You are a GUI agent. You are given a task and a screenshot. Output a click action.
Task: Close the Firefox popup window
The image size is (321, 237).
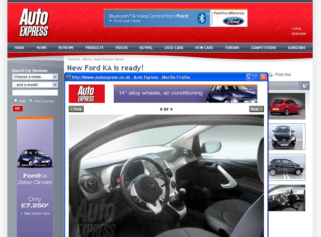point(264,77)
